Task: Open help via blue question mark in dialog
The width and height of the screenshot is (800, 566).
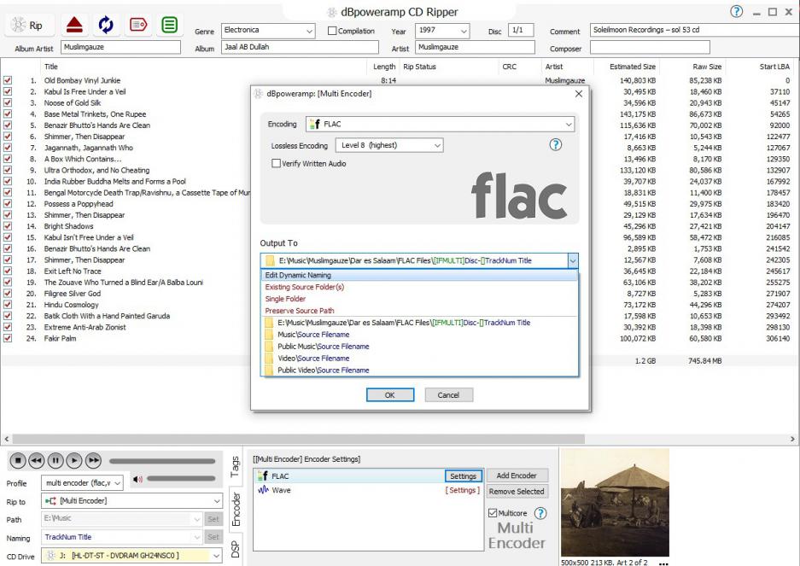Action: [555, 145]
